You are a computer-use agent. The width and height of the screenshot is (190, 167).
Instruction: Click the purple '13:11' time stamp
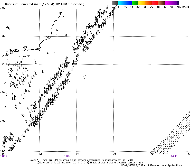click(x=174, y=156)
